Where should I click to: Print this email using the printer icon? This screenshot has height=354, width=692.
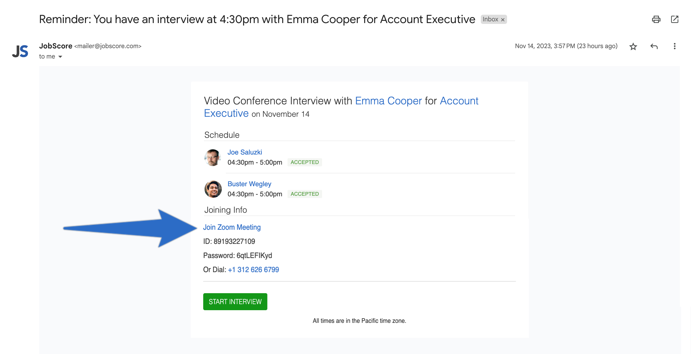656,19
